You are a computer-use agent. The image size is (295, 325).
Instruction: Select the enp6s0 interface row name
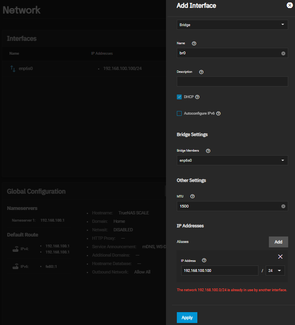tap(26, 68)
